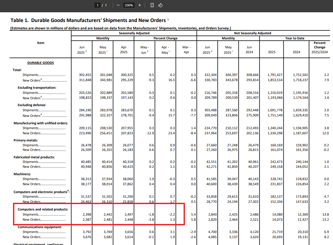Click the 'Seasonally Adjusted' column group header
This screenshot has width=333, height=245.
(x=134, y=33)
